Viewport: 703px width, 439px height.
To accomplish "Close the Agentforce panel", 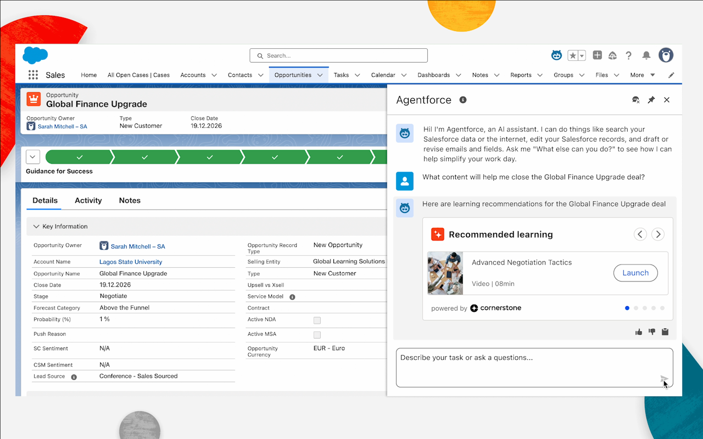I will tap(667, 100).
